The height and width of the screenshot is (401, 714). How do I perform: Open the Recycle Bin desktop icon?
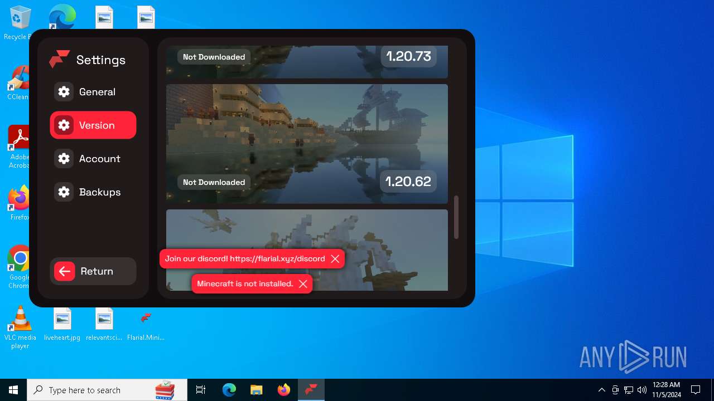(20, 23)
